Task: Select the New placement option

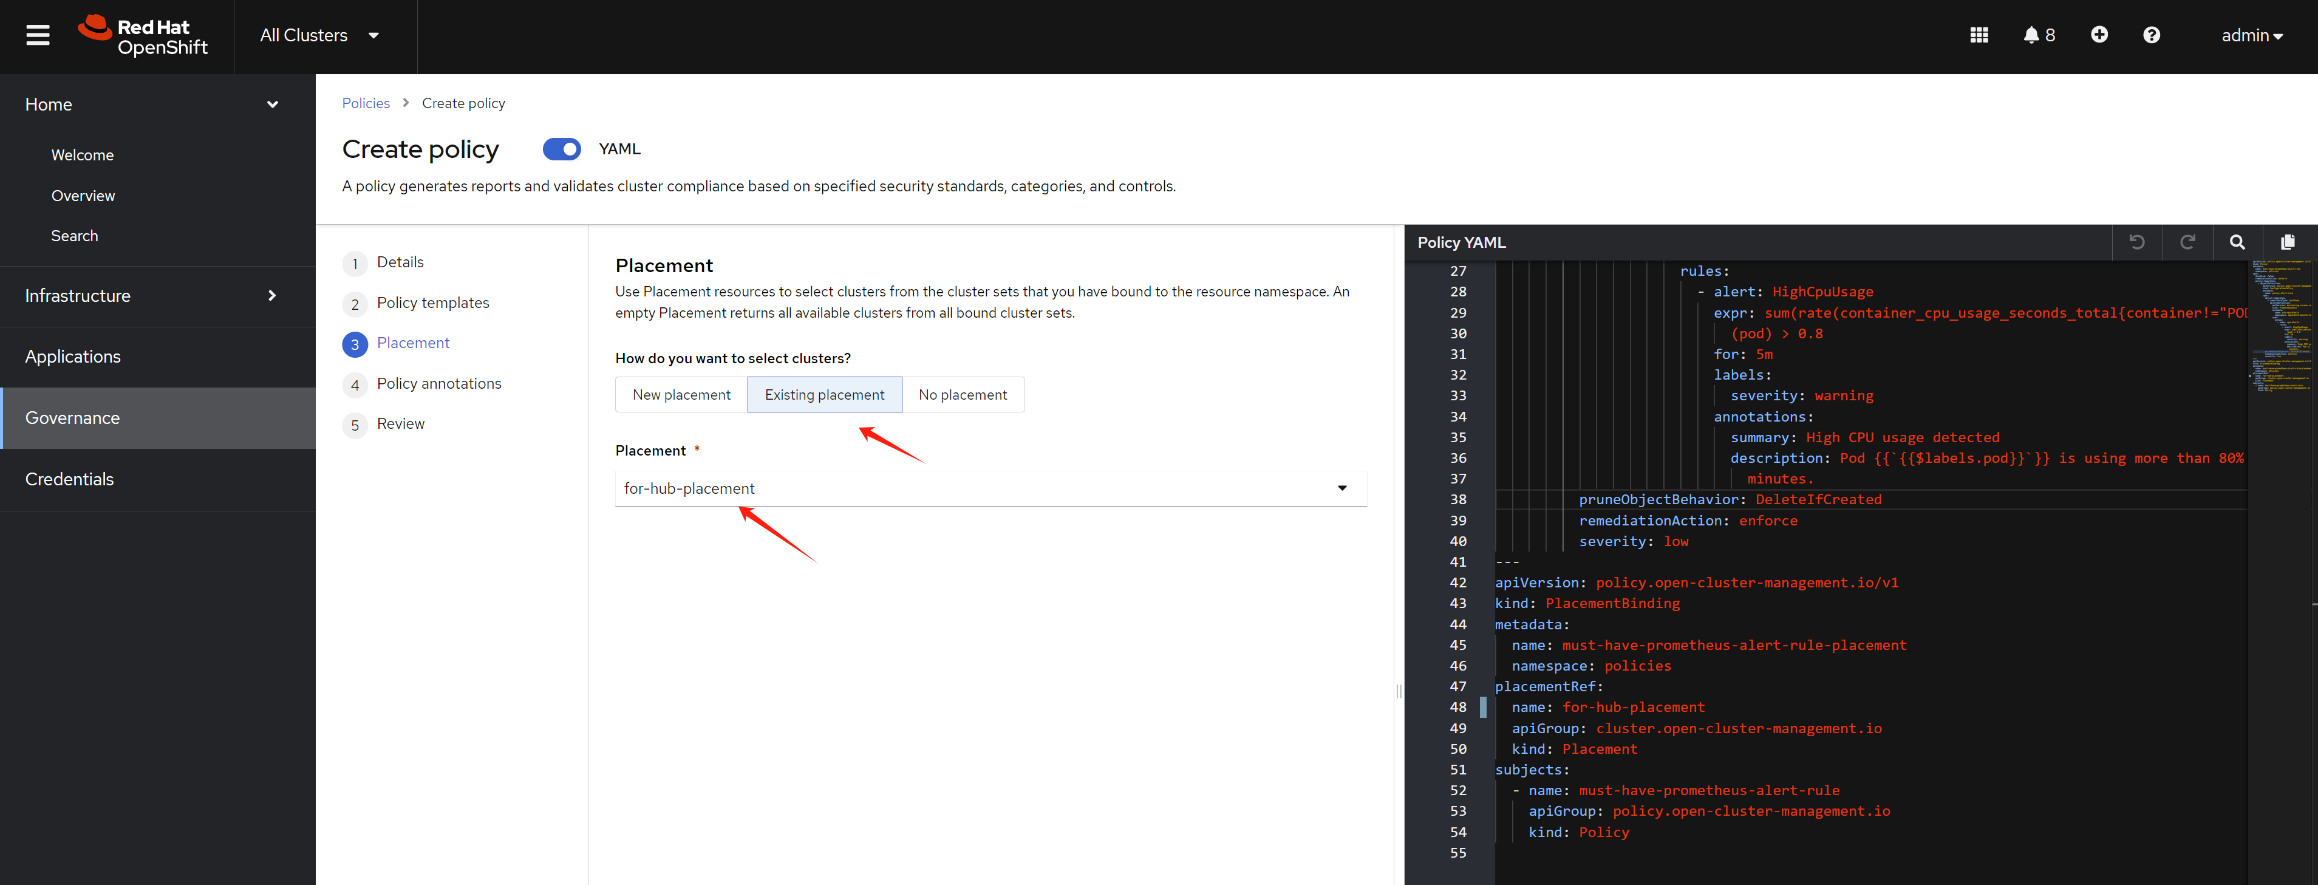Action: pyautogui.click(x=681, y=395)
